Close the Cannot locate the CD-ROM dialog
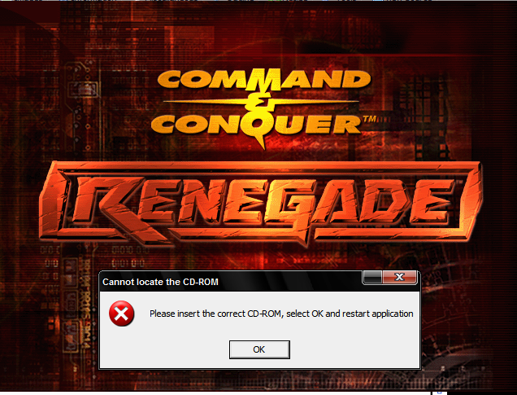Image resolution: width=517 pixels, height=395 pixels. pyautogui.click(x=400, y=277)
